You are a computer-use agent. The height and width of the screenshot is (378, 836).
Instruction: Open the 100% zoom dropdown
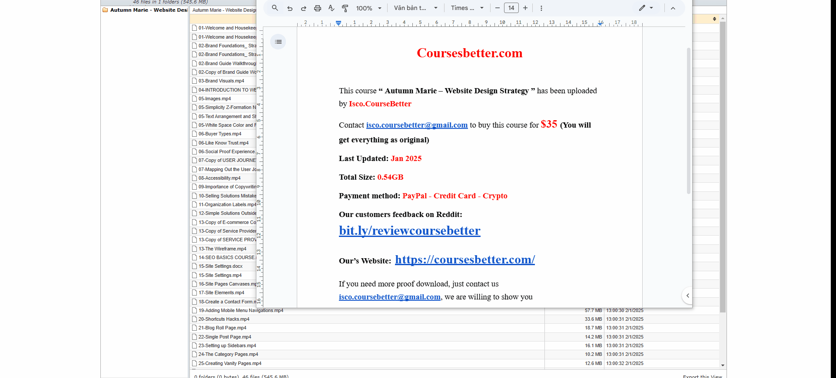(x=368, y=8)
